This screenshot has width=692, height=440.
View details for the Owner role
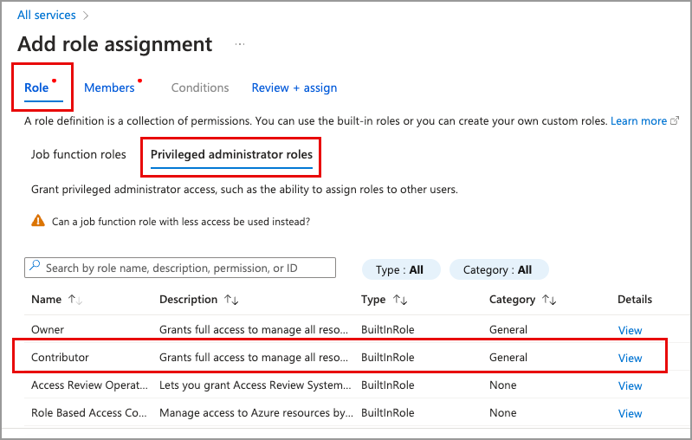point(630,330)
